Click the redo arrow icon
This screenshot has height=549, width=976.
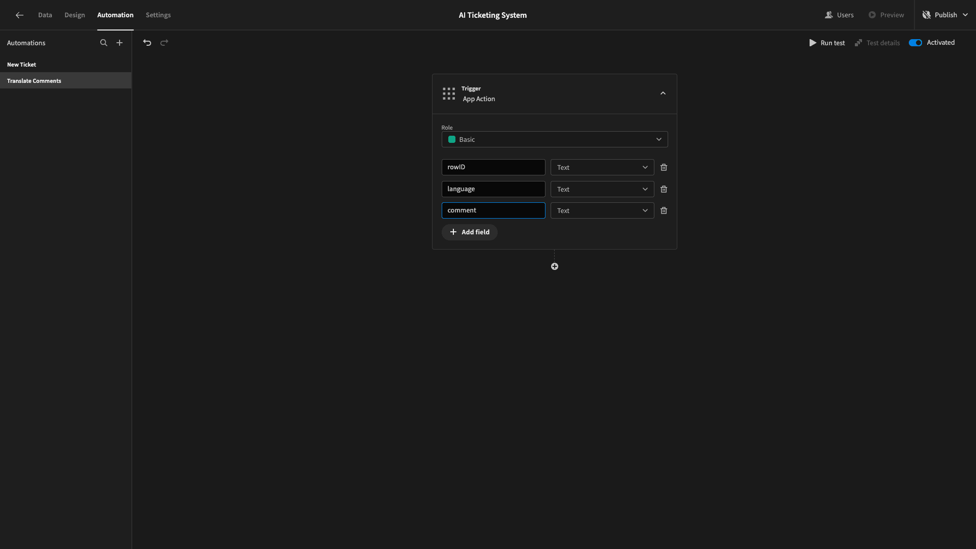pos(164,43)
